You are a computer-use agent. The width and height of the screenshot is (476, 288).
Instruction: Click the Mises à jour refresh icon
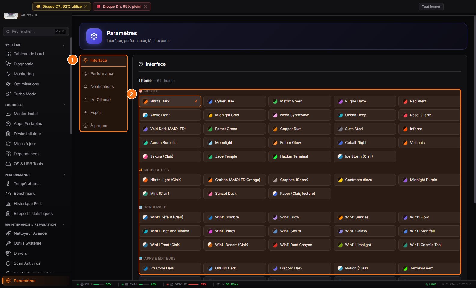[8, 144]
